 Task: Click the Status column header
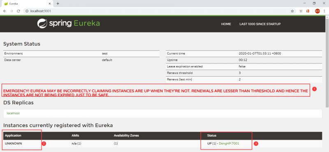(x=212, y=136)
